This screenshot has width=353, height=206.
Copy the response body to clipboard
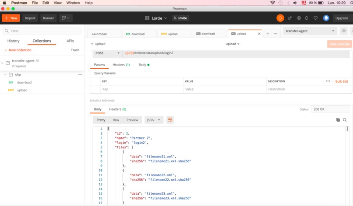[x=338, y=120]
